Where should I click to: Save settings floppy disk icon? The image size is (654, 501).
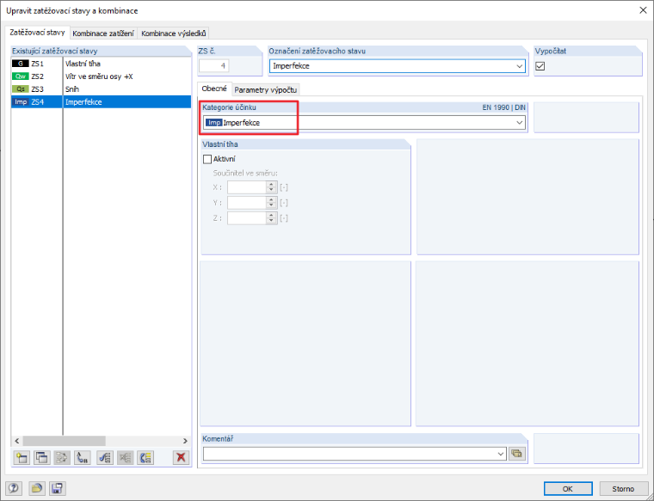tap(57, 488)
